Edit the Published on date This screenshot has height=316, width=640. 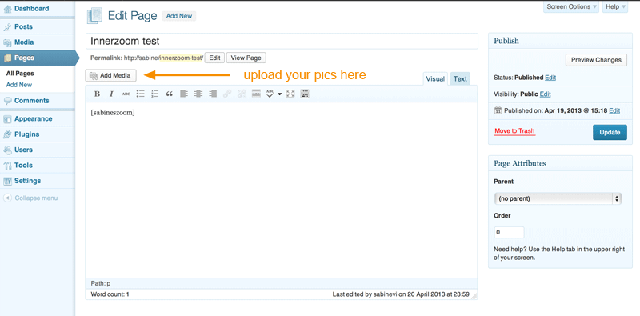coord(614,110)
